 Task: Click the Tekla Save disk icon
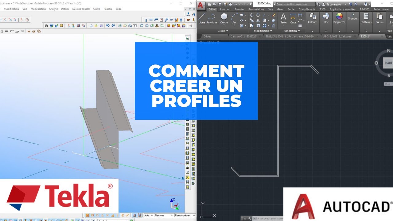coord(101,25)
